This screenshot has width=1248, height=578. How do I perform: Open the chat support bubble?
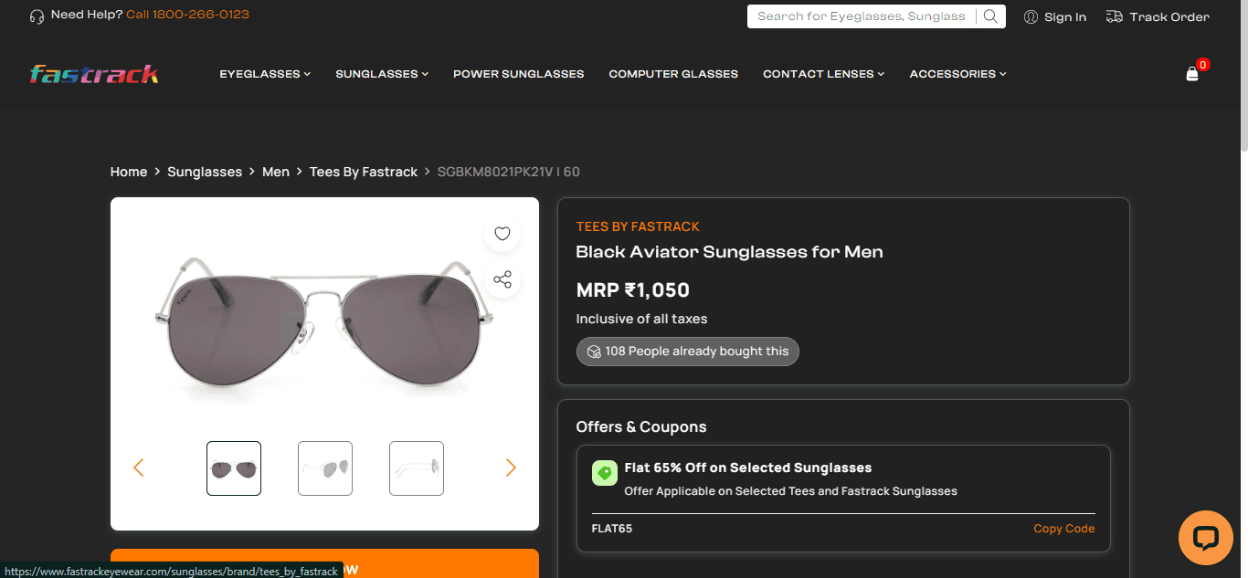(1206, 538)
